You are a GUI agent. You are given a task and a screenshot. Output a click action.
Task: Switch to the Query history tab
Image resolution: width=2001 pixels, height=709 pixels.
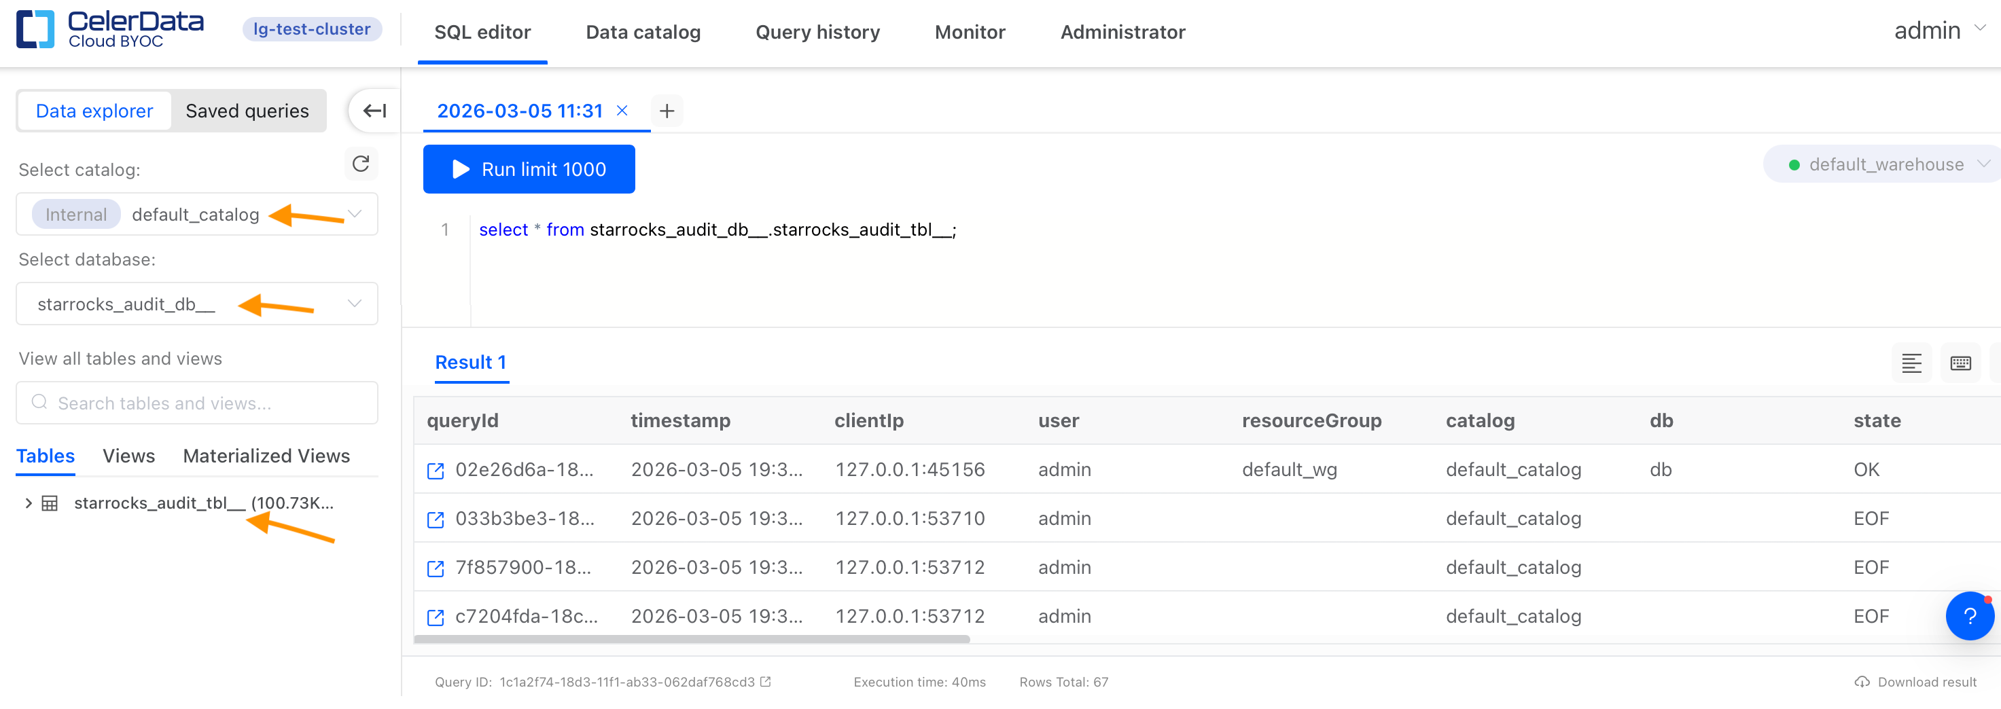tap(817, 32)
